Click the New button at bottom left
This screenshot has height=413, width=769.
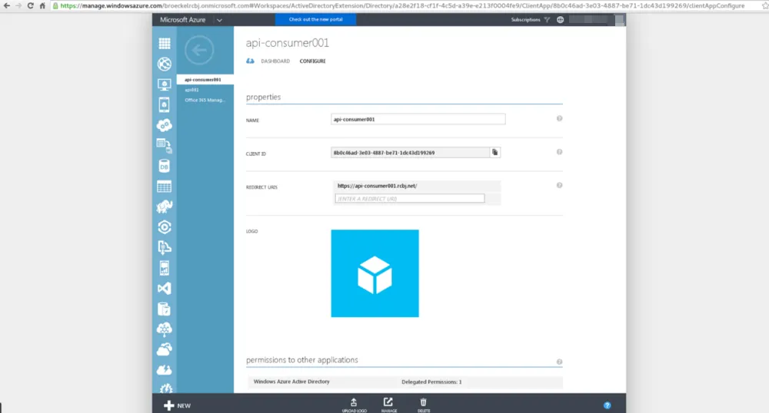177,405
